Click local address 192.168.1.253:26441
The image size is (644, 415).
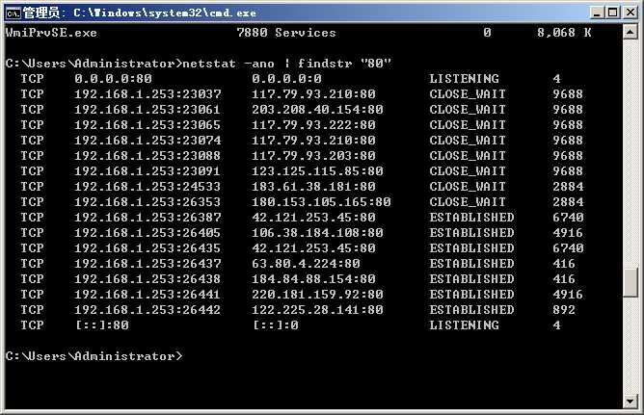point(148,295)
